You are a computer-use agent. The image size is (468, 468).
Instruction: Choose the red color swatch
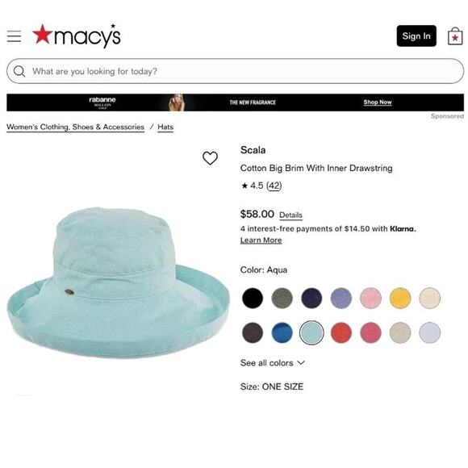click(341, 332)
